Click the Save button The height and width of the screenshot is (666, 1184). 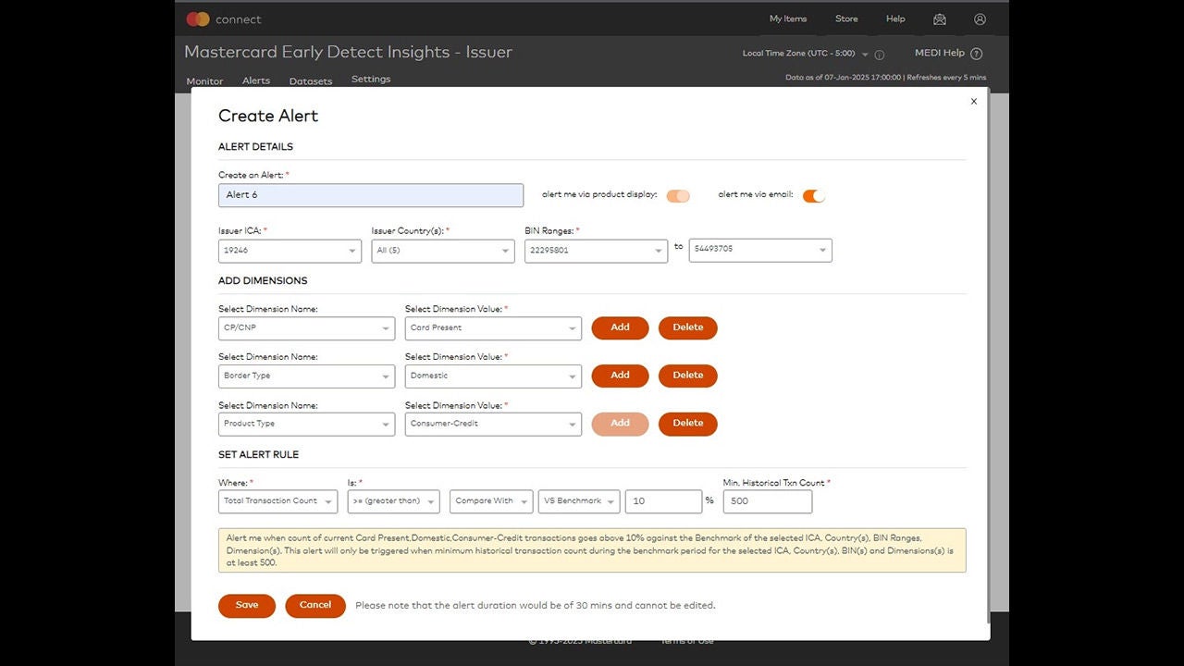point(247,605)
